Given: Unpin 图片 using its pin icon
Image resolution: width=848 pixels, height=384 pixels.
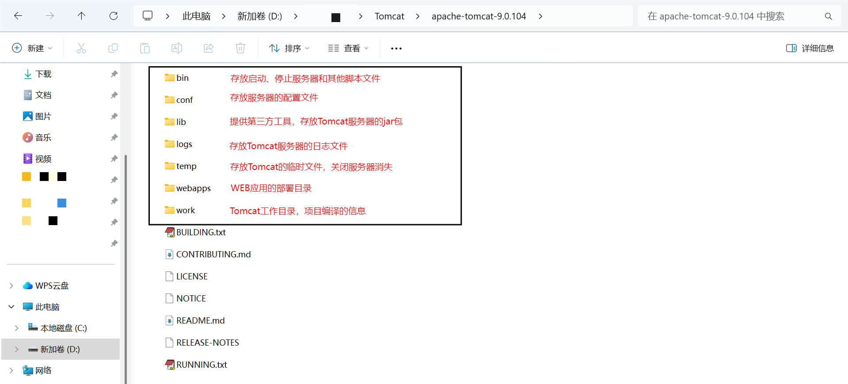Looking at the screenshot, I should (x=114, y=117).
